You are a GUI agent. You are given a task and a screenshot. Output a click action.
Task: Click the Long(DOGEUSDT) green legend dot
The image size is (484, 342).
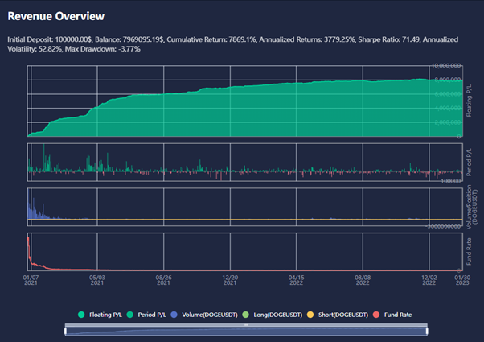(246, 315)
